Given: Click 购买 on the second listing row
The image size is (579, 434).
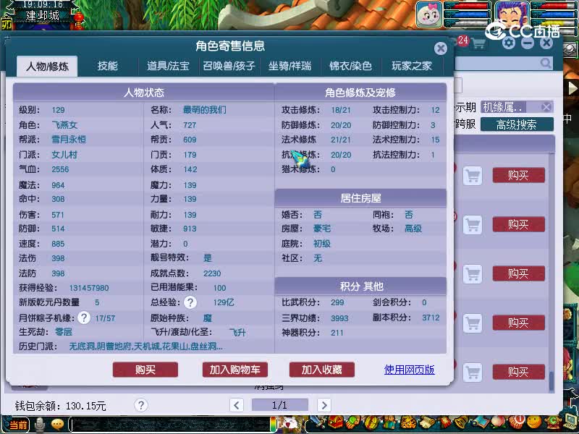Looking at the screenshot, I should click(x=518, y=224).
